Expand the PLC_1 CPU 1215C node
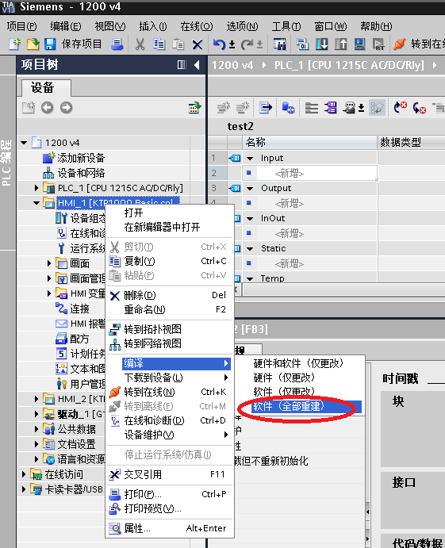The image size is (445, 548). [x=36, y=188]
